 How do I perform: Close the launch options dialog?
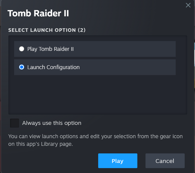tap(188, 5)
